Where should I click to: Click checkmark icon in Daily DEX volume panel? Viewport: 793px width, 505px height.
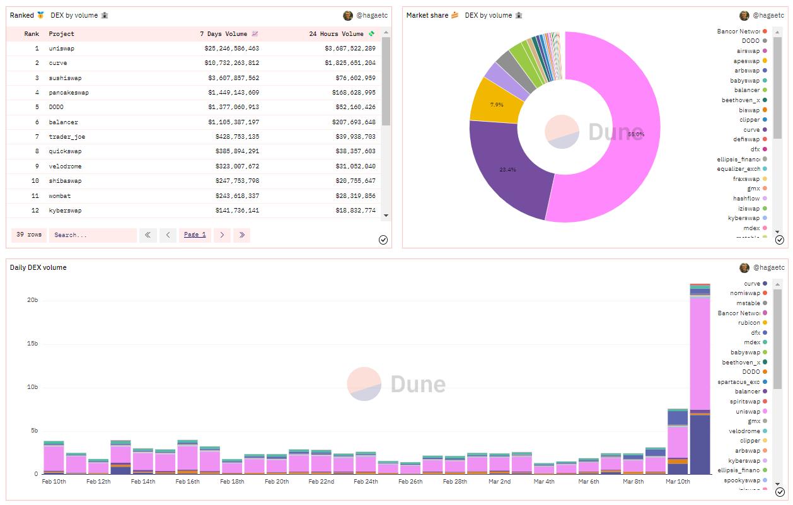(779, 492)
